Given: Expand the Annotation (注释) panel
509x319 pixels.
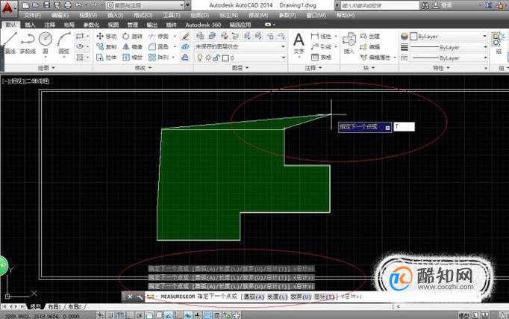Looking at the screenshot, I should tap(313, 68).
